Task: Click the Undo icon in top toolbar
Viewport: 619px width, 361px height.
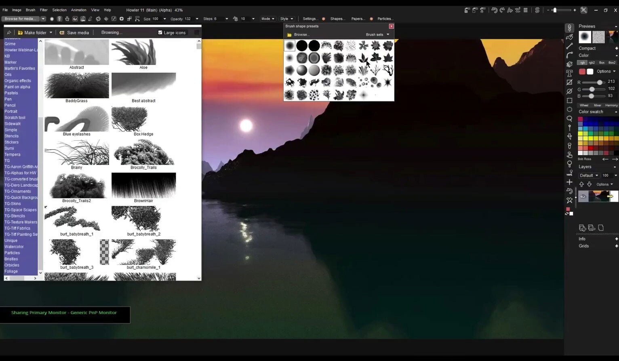Action: (x=494, y=10)
